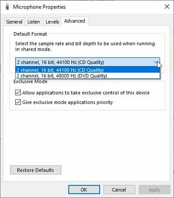Image resolution: width=174 pixels, height=198 pixels.
Task: Open the Listen tab
Action: pos(33,22)
